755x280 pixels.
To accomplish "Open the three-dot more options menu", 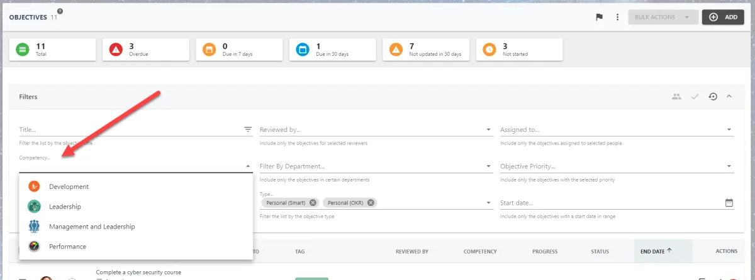I will click(617, 17).
